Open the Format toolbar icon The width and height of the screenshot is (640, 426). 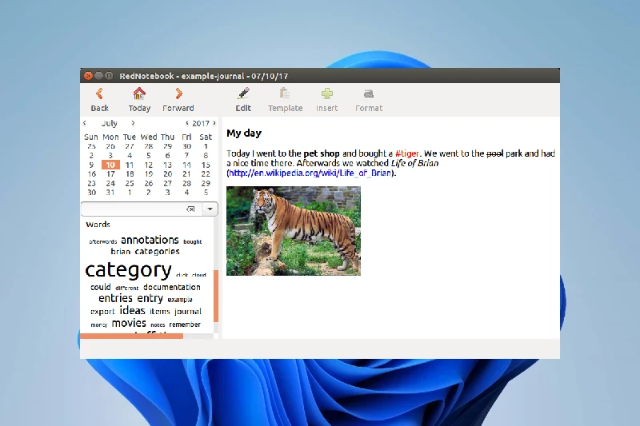tap(369, 94)
